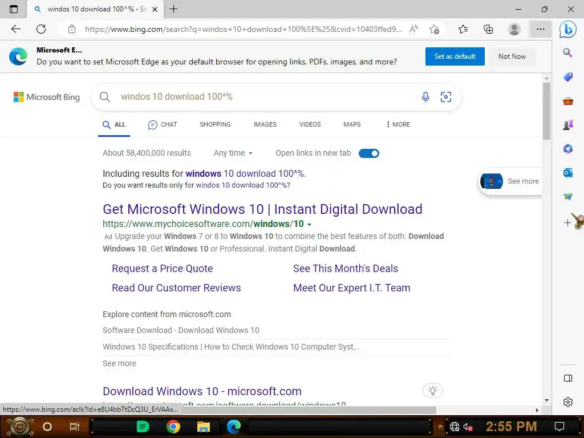Screen dimensions: 584x438
Task: Click the Set as default button
Action: pyautogui.click(x=455, y=56)
